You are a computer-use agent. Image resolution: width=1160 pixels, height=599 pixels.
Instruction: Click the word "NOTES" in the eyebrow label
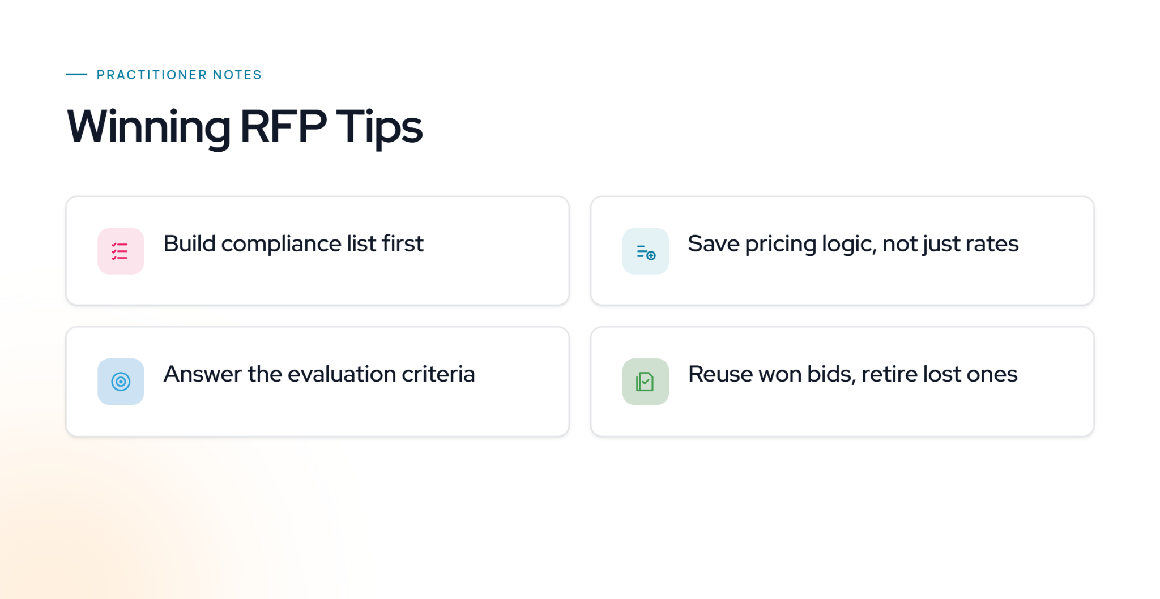(237, 75)
